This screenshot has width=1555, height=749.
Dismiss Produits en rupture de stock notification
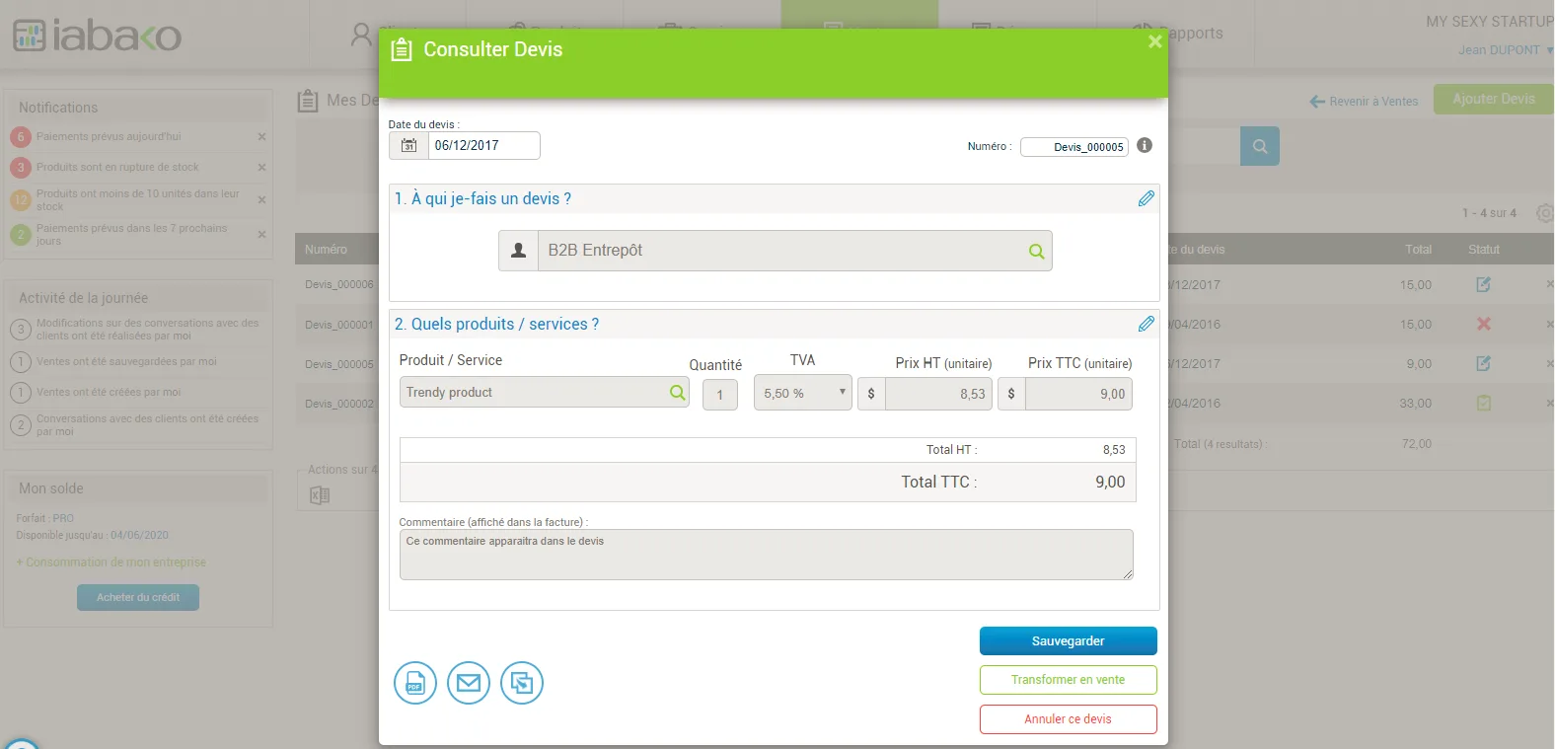261,168
